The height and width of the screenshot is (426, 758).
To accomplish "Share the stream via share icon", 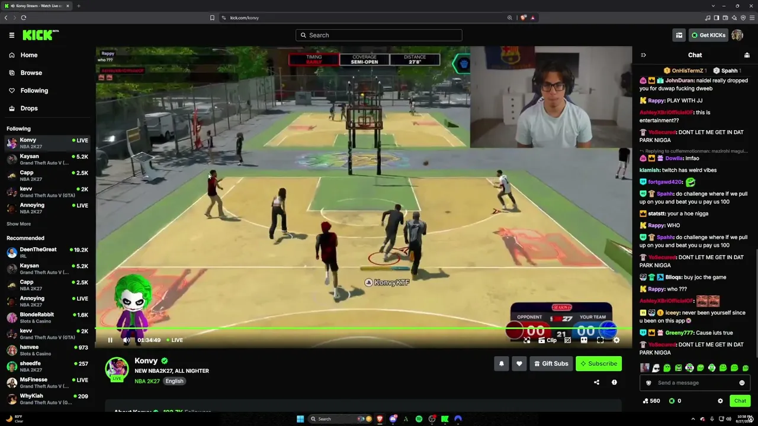I will tap(596, 383).
